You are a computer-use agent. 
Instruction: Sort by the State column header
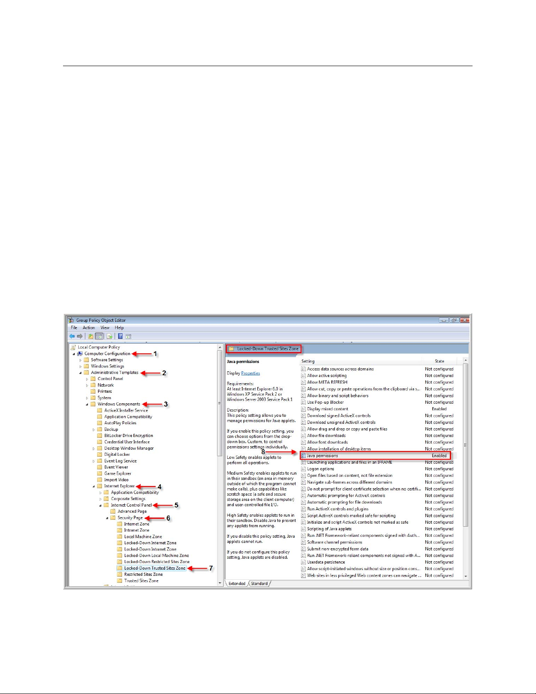440,361
